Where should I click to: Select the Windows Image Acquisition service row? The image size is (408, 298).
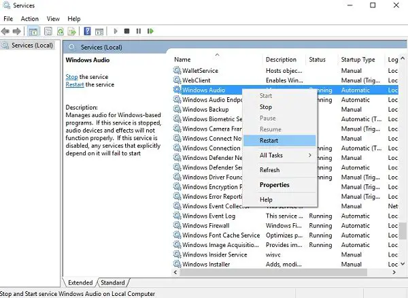(x=286, y=245)
